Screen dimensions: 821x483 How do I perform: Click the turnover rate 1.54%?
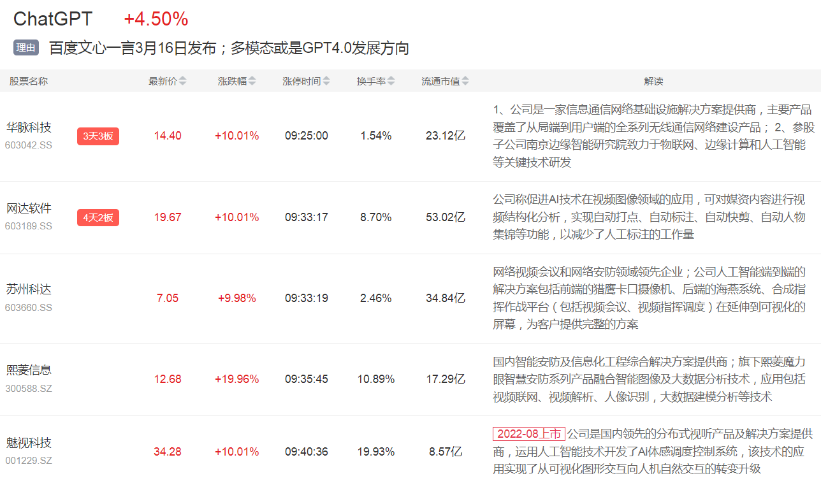[x=376, y=136]
